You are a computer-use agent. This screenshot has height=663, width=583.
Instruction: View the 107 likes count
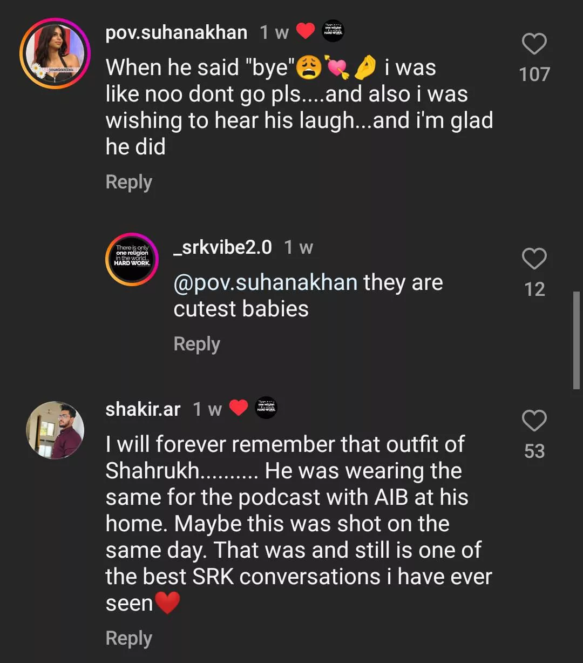(x=534, y=75)
